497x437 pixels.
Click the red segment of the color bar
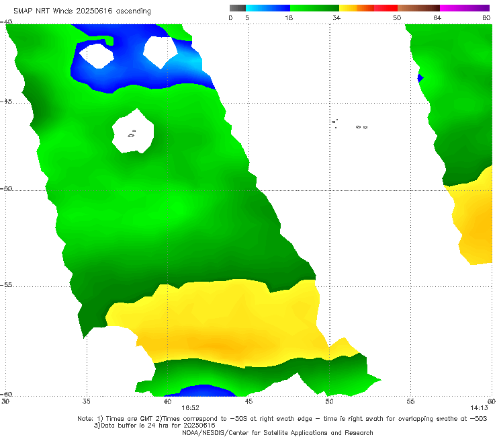pyautogui.click(x=386, y=8)
